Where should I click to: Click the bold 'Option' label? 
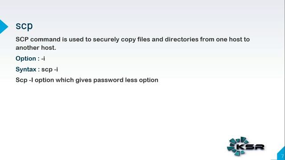pos(26,59)
